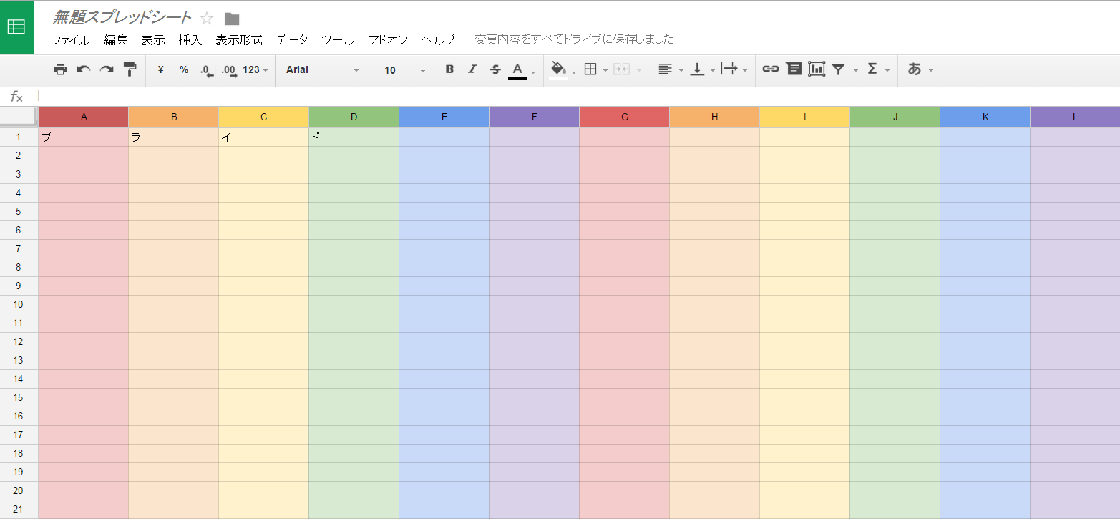The height and width of the screenshot is (519, 1120).
Task: Redo the last action
Action: coord(107,69)
